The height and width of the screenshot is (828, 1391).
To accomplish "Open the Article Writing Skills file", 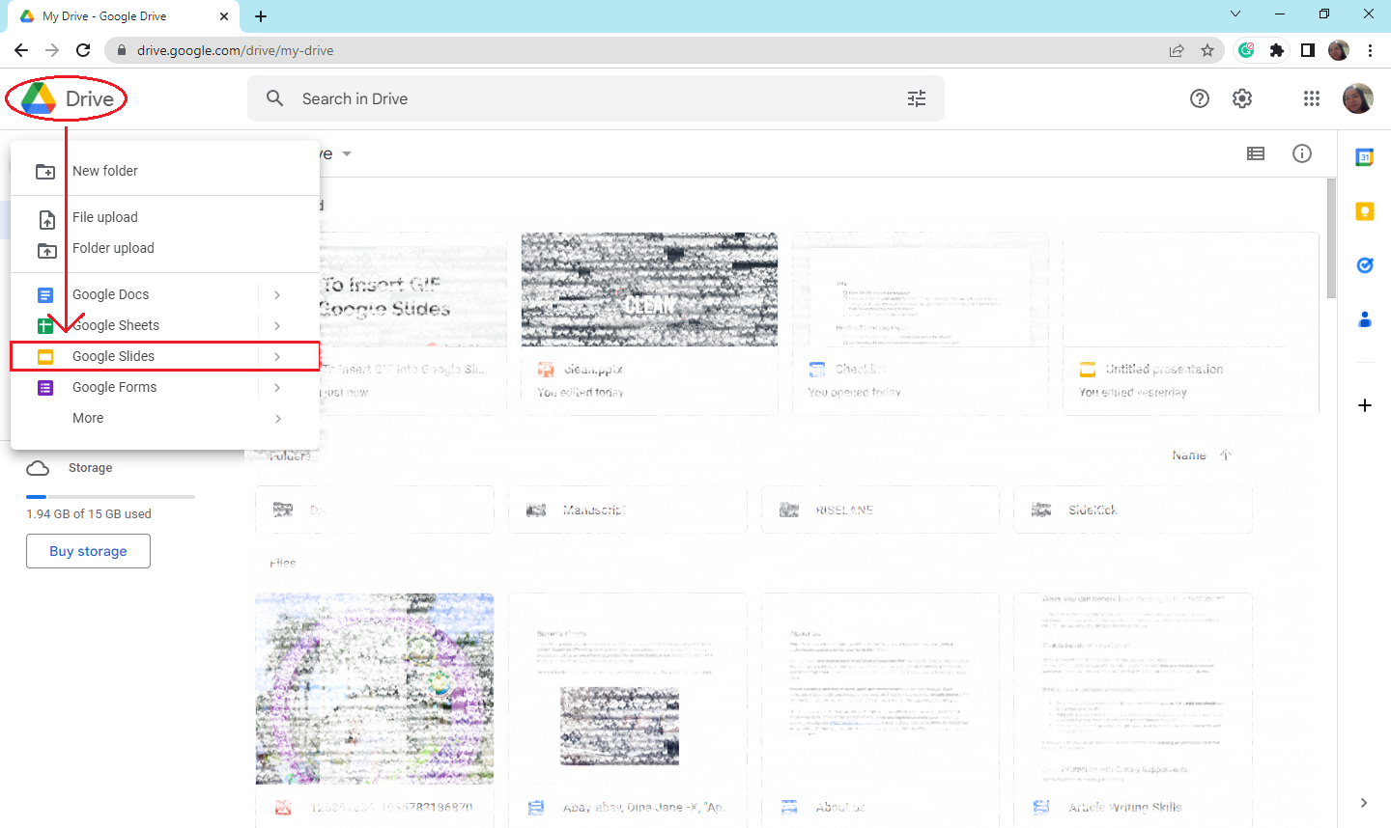I will [1133, 710].
